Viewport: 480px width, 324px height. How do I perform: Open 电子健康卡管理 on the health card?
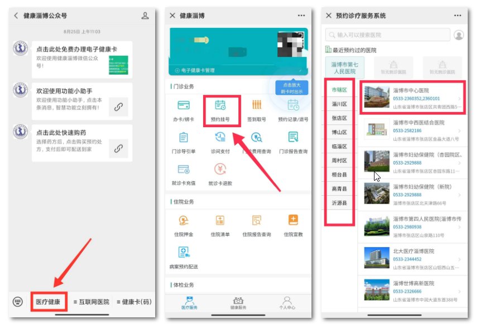click(x=195, y=70)
